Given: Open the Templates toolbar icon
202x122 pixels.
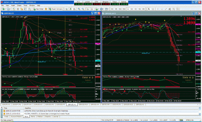Looking at the screenshot, I should pos(106,9).
